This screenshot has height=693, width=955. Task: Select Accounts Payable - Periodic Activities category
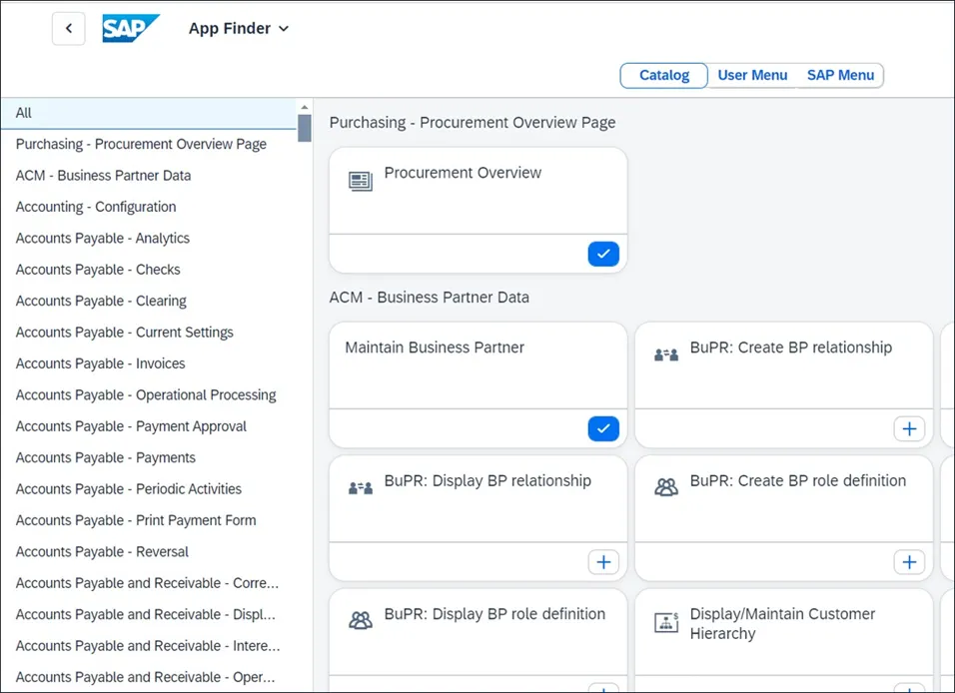point(149,489)
